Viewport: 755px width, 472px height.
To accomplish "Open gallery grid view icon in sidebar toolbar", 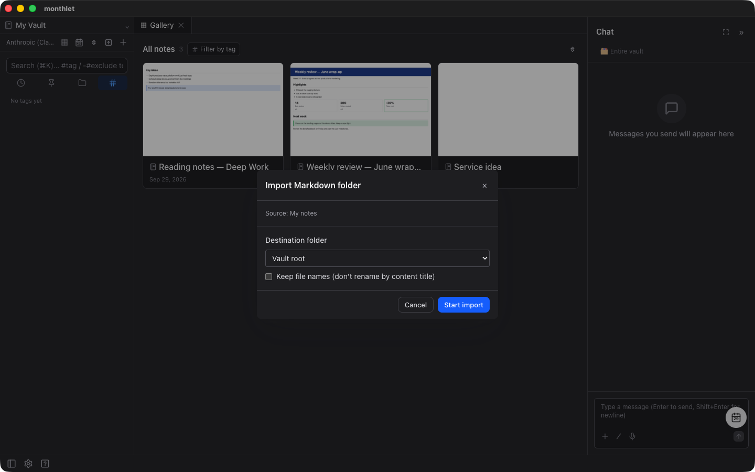I will coord(64,42).
